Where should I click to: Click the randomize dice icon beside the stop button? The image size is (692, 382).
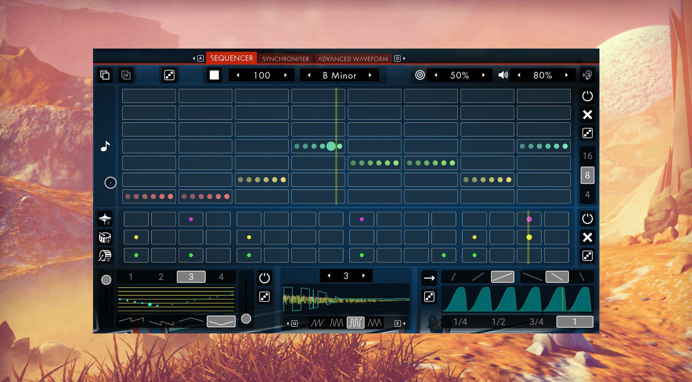(x=169, y=75)
